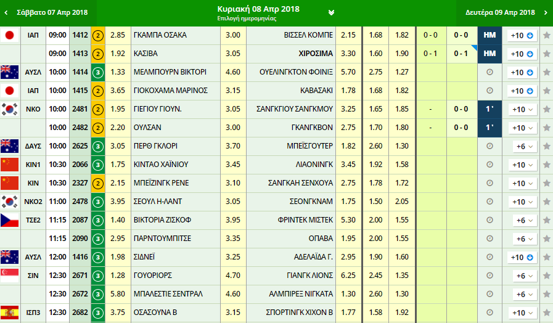553x323 pixels.
Task: Expand +10 markets for match 2481
Action: [522, 109]
